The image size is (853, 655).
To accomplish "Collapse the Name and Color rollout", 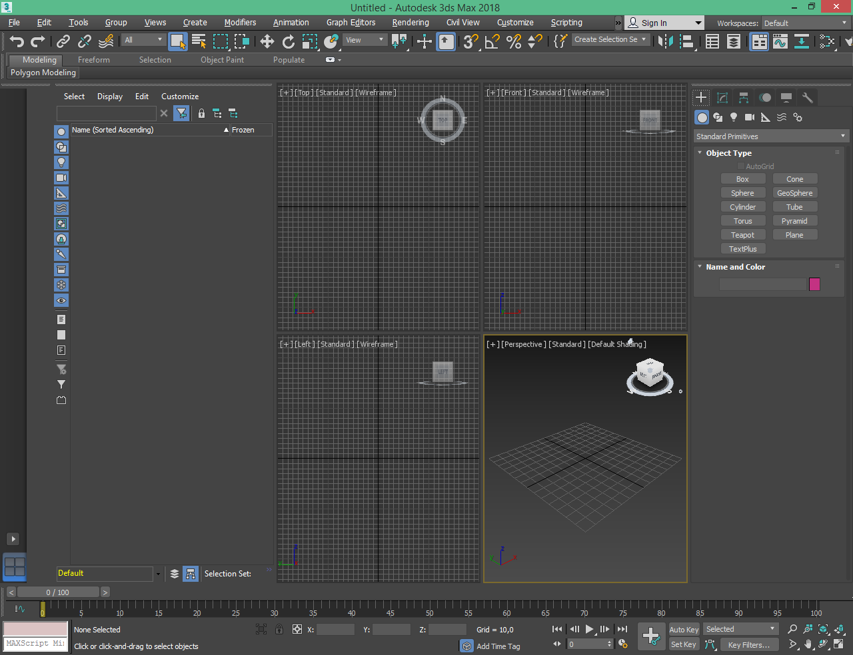I will [736, 267].
